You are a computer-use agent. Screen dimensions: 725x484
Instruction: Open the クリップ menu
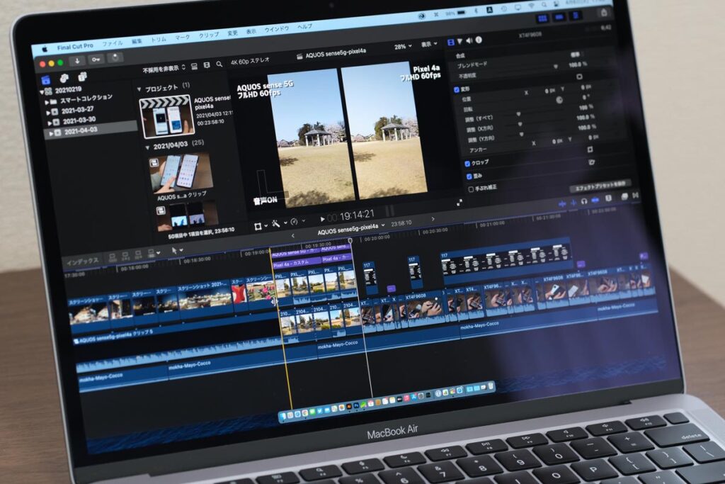[209, 35]
